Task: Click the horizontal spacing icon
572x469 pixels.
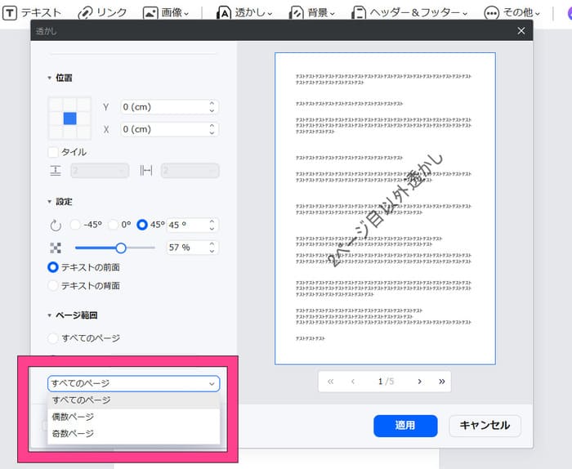Action: click(146, 170)
